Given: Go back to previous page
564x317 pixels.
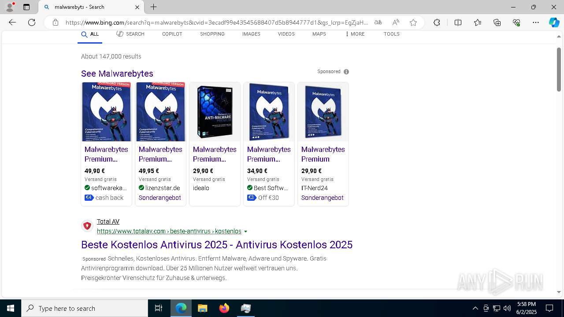Looking at the screenshot, I should [12, 22].
